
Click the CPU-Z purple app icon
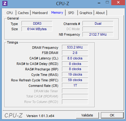5,3
